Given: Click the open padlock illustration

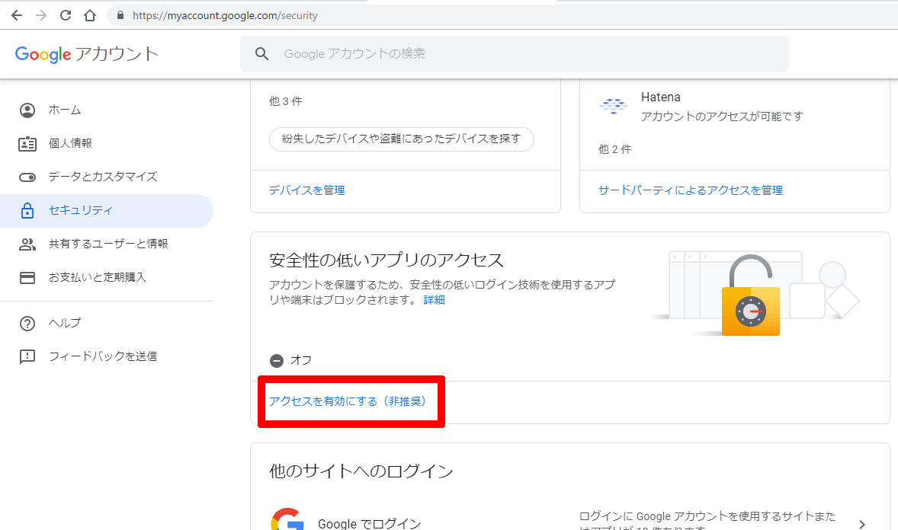Looking at the screenshot, I should (751, 295).
